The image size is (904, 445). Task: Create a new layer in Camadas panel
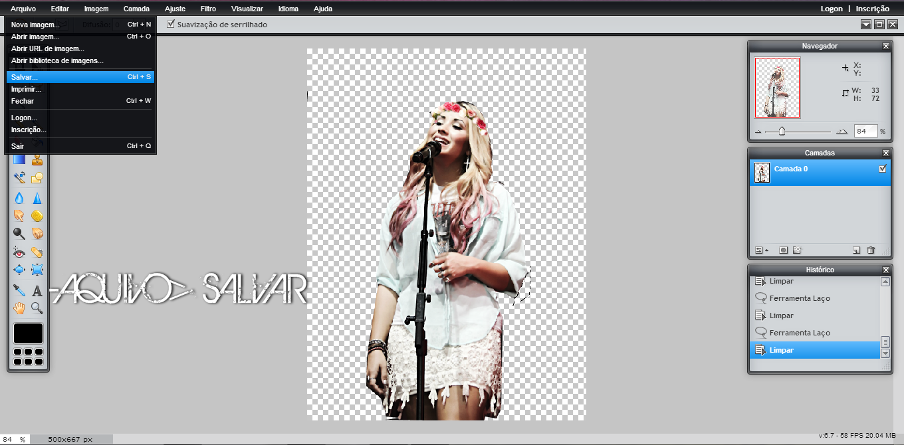(x=857, y=250)
